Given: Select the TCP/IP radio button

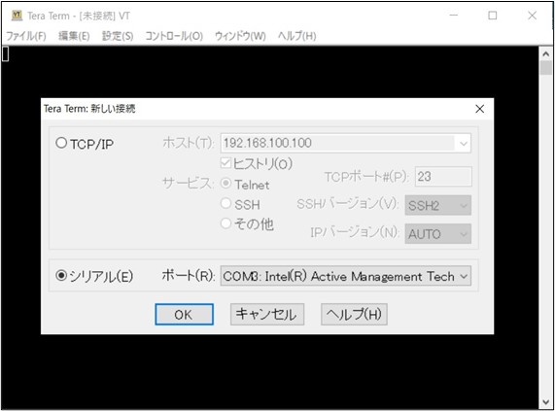Looking at the screenshot, I should click(x=61, y=143).
